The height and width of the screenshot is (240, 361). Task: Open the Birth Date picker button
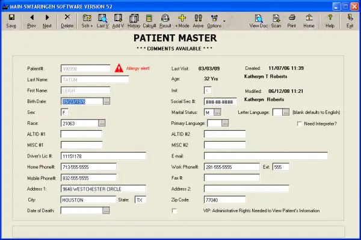pyautogui.click(x=106, y=101)
